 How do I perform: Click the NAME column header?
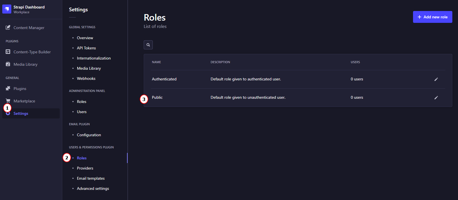pos(156,62)
